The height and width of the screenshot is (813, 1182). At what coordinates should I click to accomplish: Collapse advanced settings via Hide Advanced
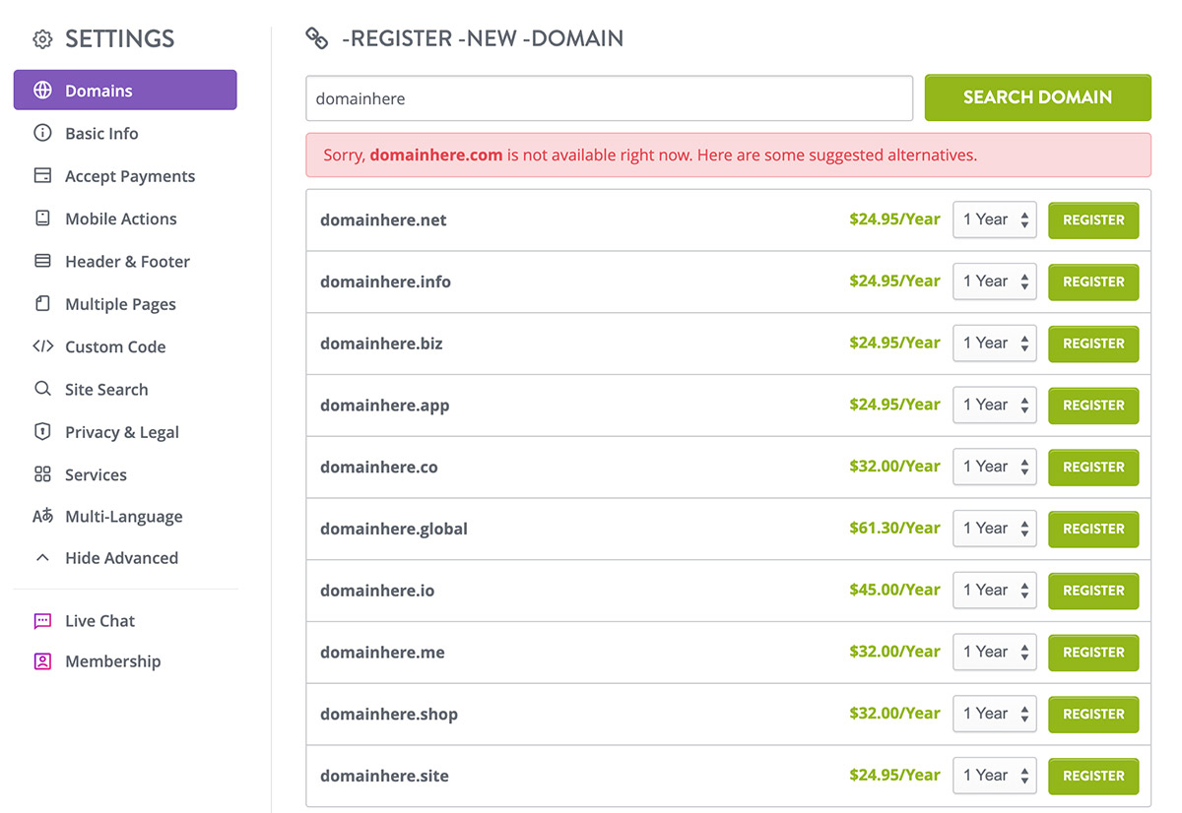click(121, 558)
